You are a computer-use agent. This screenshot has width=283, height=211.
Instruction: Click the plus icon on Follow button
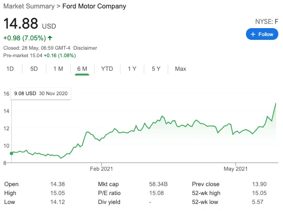click(x=253, y=34)
